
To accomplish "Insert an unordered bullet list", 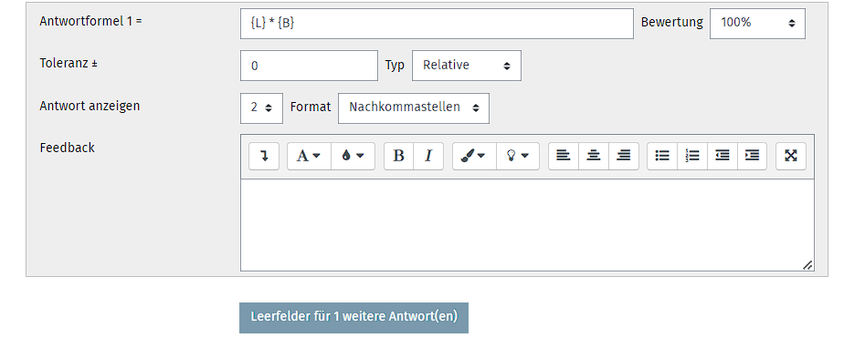I will [x=662, y=156].
